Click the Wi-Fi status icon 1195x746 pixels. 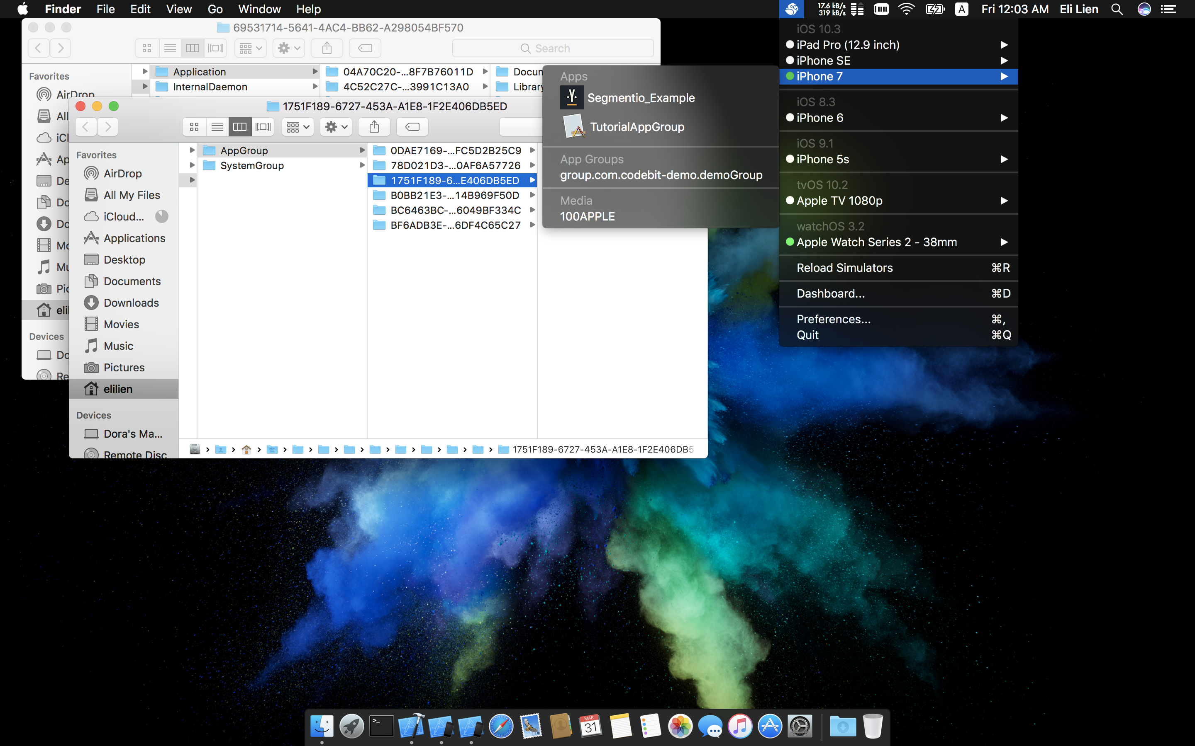click(x=906, y=9)
